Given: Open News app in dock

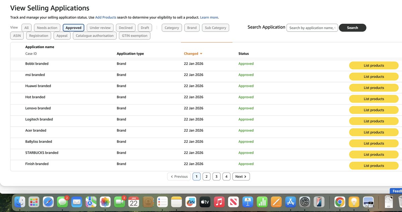Looking at the screenshot, I should [x=233, y=202].
